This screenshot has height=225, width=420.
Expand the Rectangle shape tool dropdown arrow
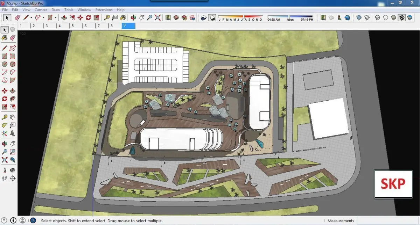pyautogui.click(x=55, y=17)
